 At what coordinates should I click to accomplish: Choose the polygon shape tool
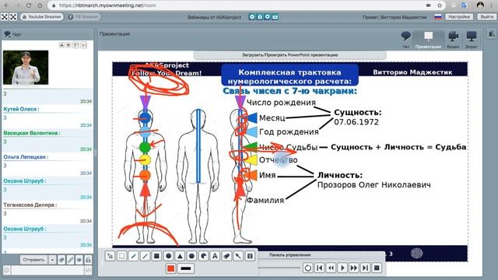click(x=192, y=256)
